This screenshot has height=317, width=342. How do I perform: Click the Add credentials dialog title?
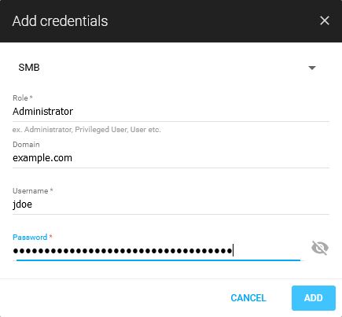pos(60,21)
